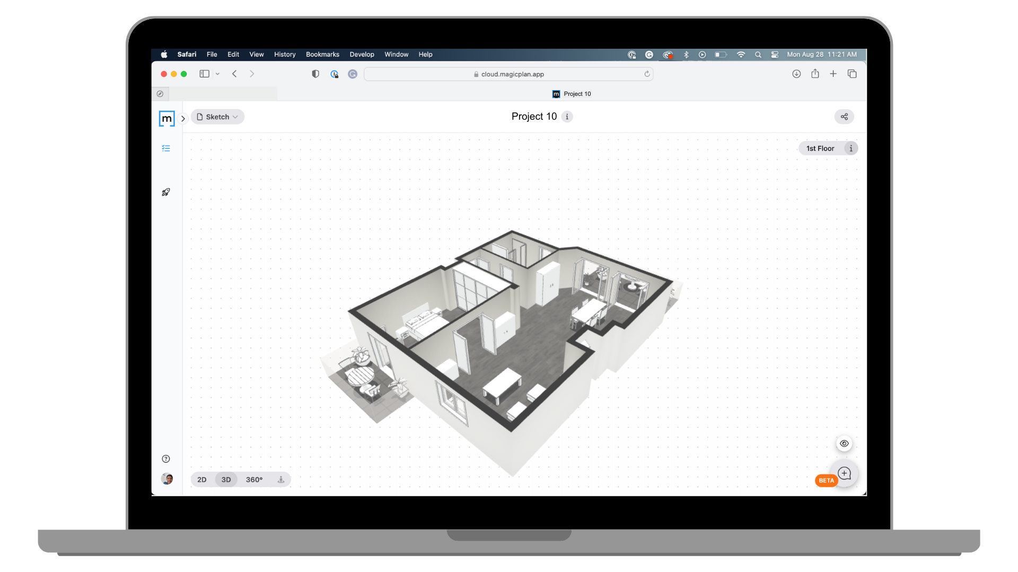Click the magicplan logo in the sidebar
1018x572 pixels.
coord(166,118)
